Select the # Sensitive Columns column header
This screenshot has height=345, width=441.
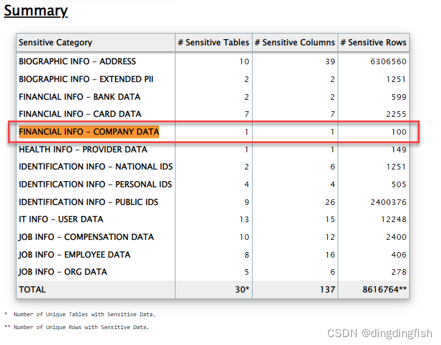(295, 42)
